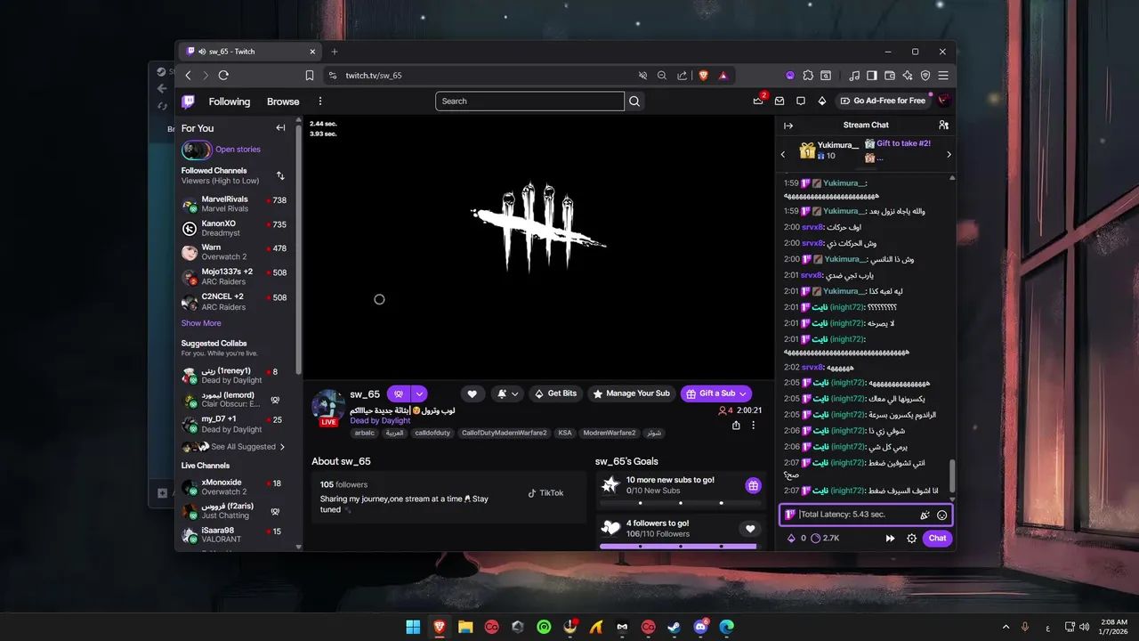Viewport: 1139px width, 641px height.
Task: Open the Twitch user avatar menu
Action: (943, 101)
